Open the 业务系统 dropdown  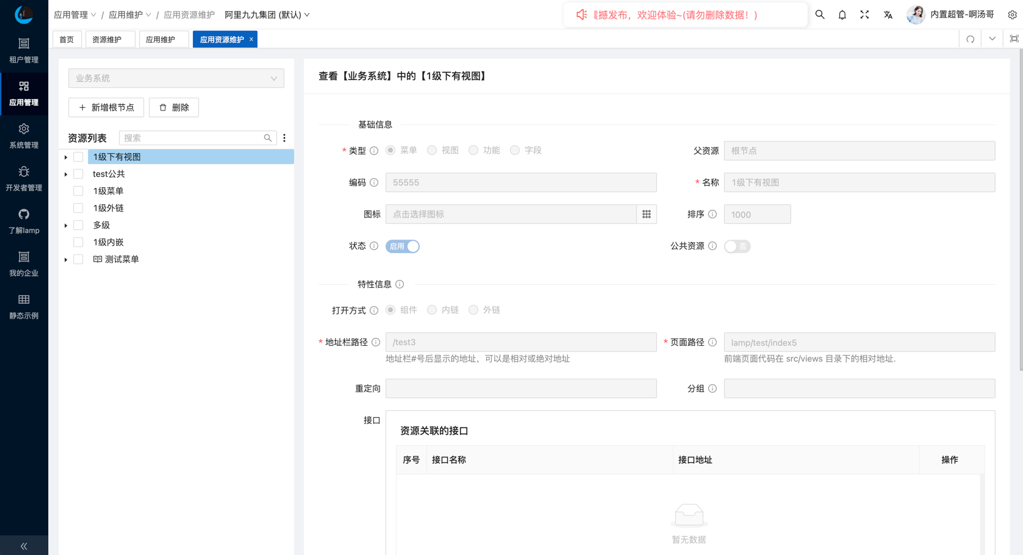point(176,78)
